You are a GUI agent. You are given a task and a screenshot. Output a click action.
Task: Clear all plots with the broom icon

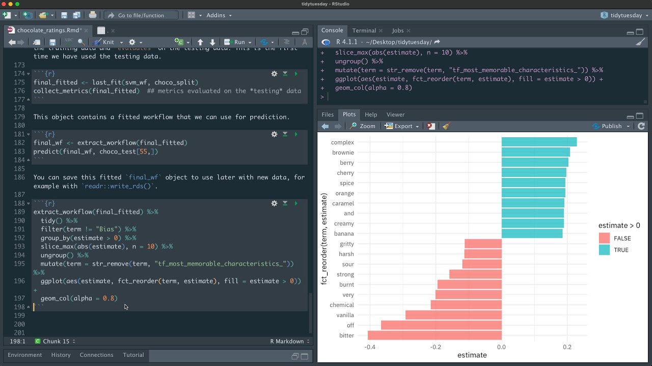point(446,126)
